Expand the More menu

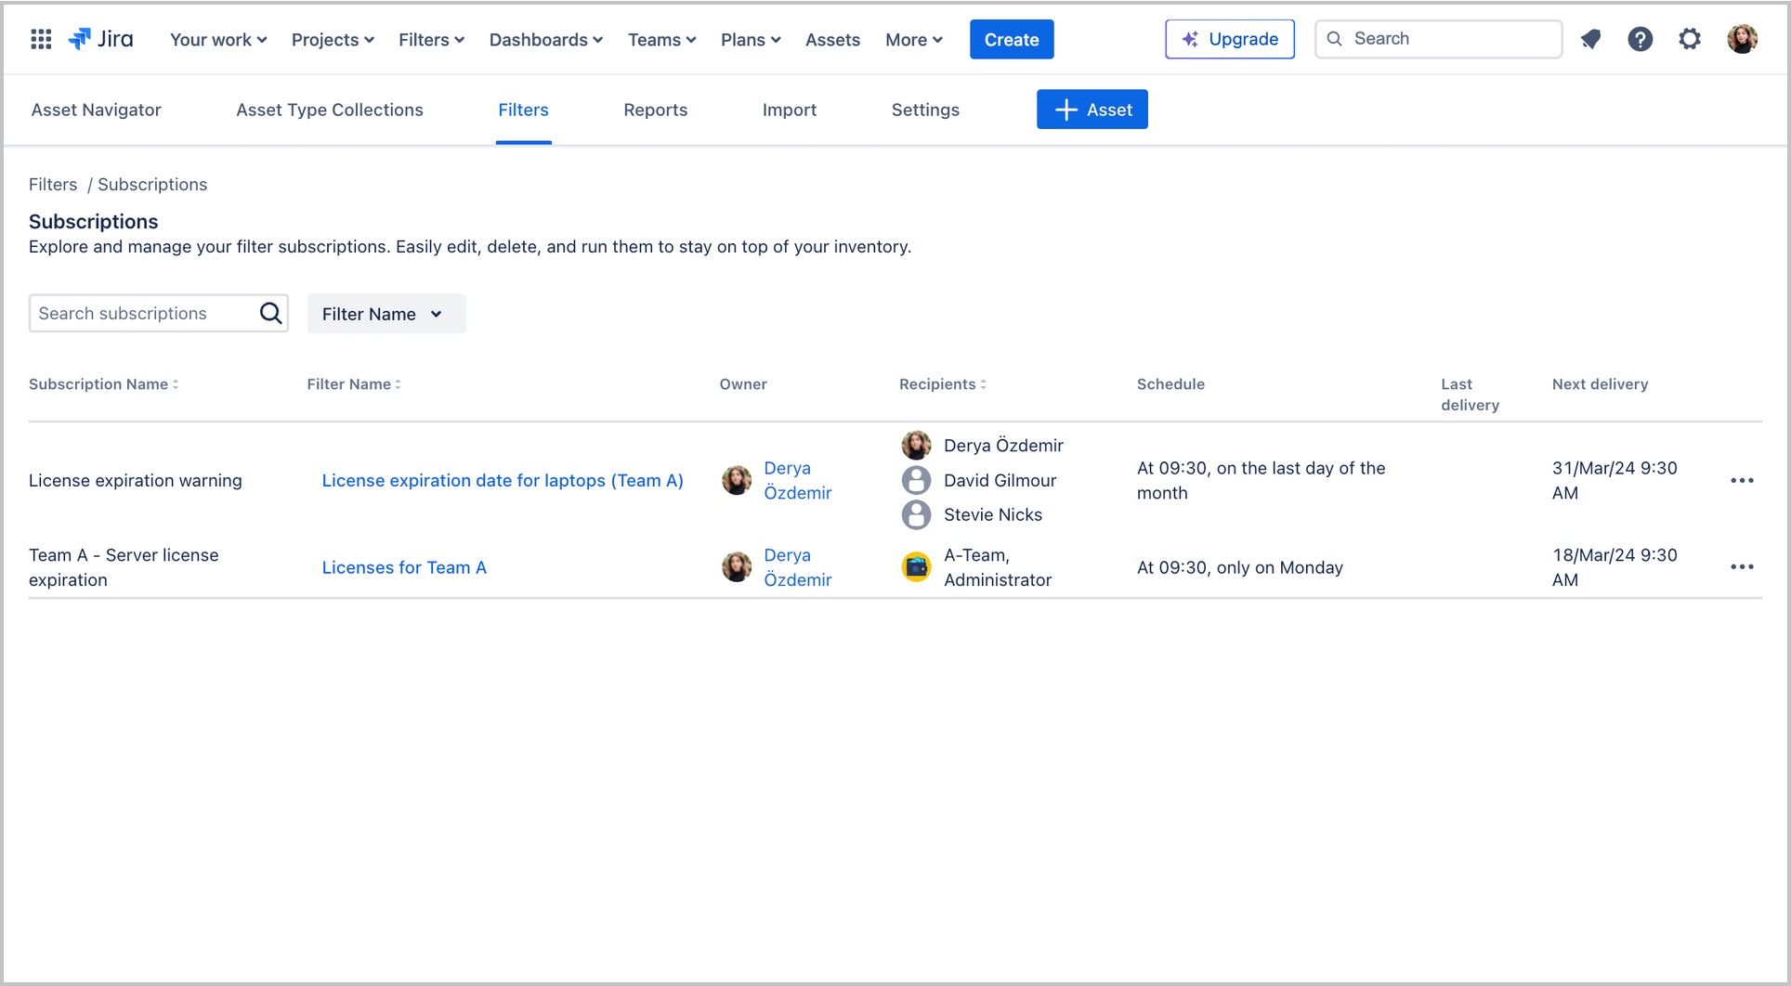914,40
